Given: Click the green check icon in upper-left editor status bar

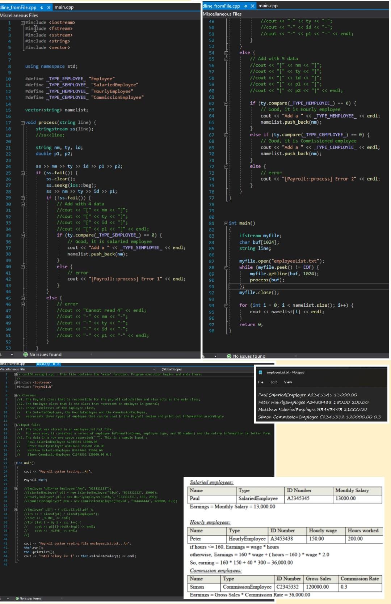Looking at the screenshot, I should tap(25, 354).
